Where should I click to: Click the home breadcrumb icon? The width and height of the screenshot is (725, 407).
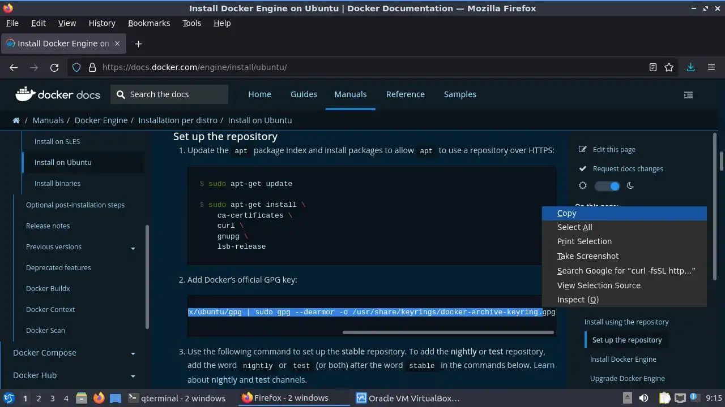point(16,120)
